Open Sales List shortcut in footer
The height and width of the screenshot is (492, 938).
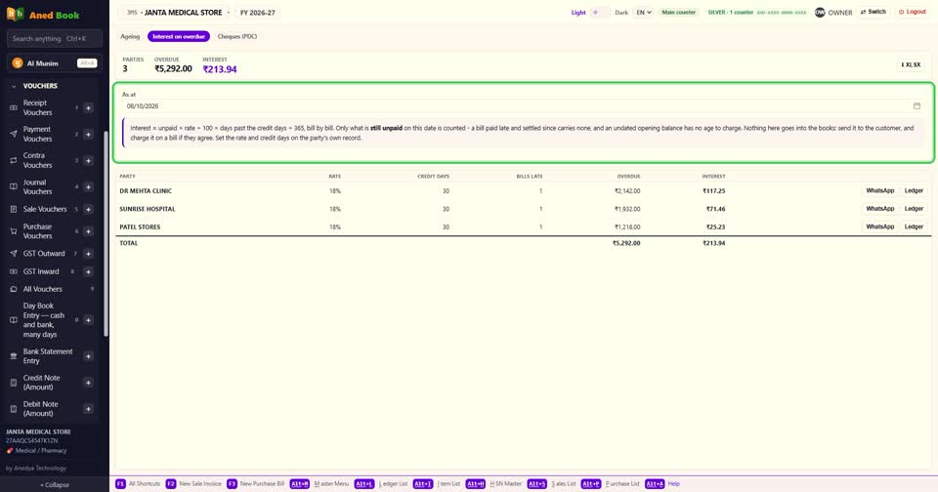tap(551, 483)
